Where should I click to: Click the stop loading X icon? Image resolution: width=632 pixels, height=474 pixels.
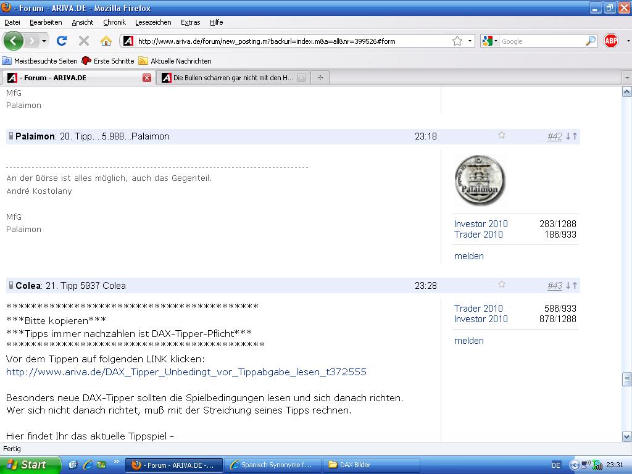pos(84,41)
